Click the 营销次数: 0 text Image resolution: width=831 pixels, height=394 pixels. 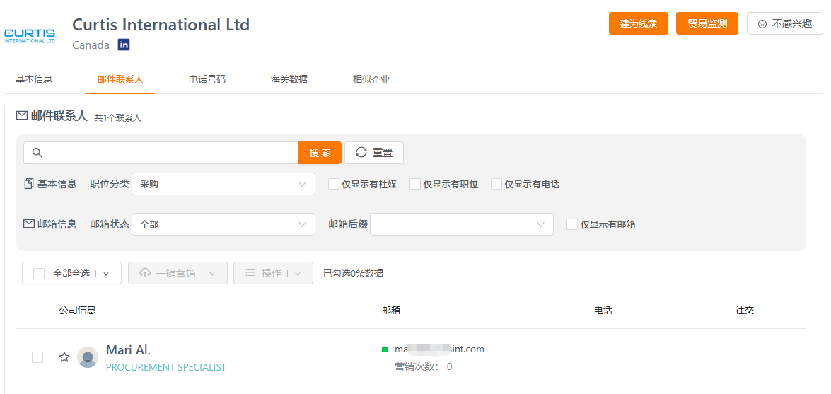pos(424,366)
